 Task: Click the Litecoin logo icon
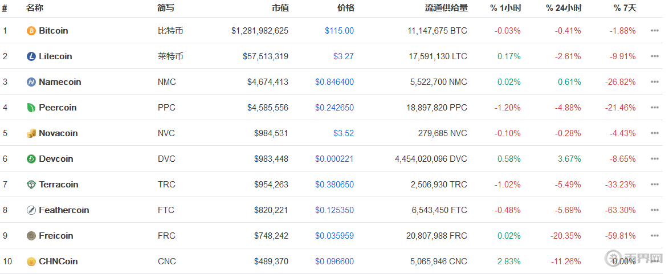[31, 56]
